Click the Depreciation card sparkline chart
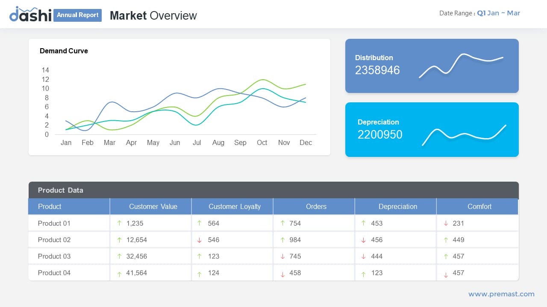The width and height of the screenshot is (547, 307). coord(464,135)
